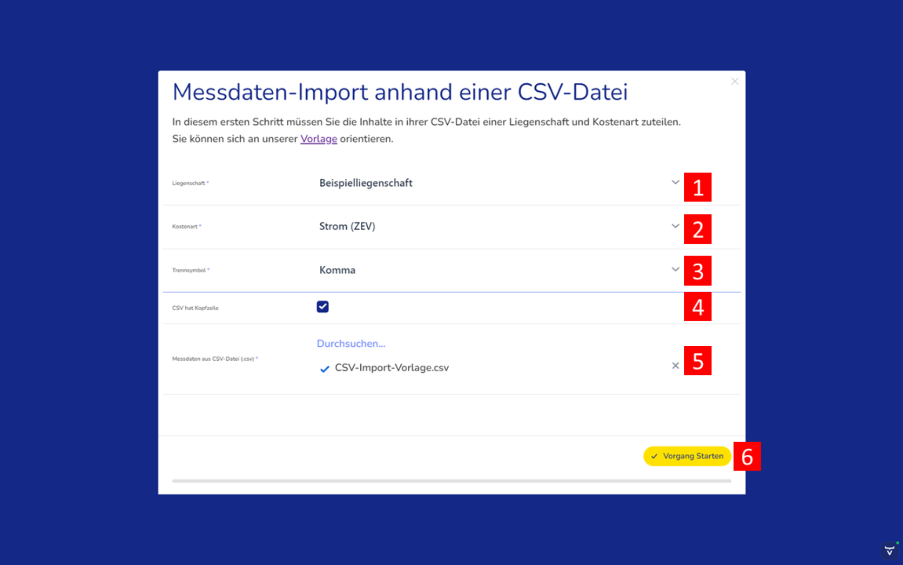Image resolution: width=903 pixels, height=565 pixels.
Task: Click Durchsuchen to browse for a file
Action: 351,343
